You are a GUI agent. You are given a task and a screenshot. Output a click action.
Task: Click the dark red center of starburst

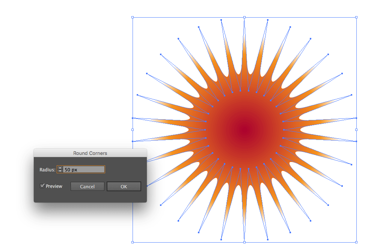point(244,130)
